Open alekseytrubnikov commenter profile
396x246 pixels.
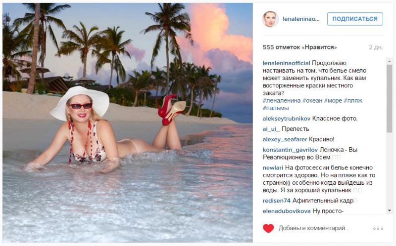[x=287, y=119]
